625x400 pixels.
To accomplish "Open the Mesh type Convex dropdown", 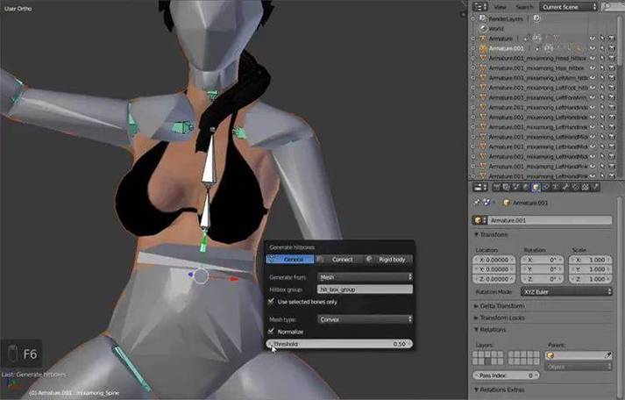I will coord(365,319).
